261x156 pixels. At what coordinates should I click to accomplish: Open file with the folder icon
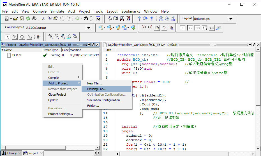15,18
